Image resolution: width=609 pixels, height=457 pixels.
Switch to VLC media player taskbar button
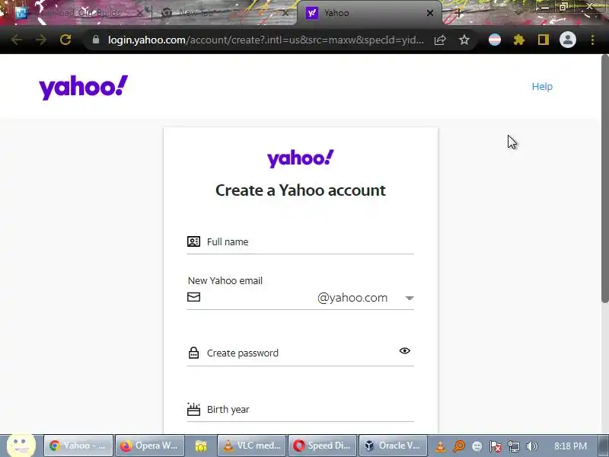click(252, 446)
